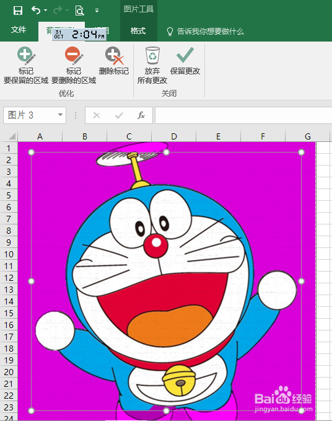Select 标记要删除的区域 tool
This screenshot has width=332, height=421.
pyautogui.click(x=74, y=65)
